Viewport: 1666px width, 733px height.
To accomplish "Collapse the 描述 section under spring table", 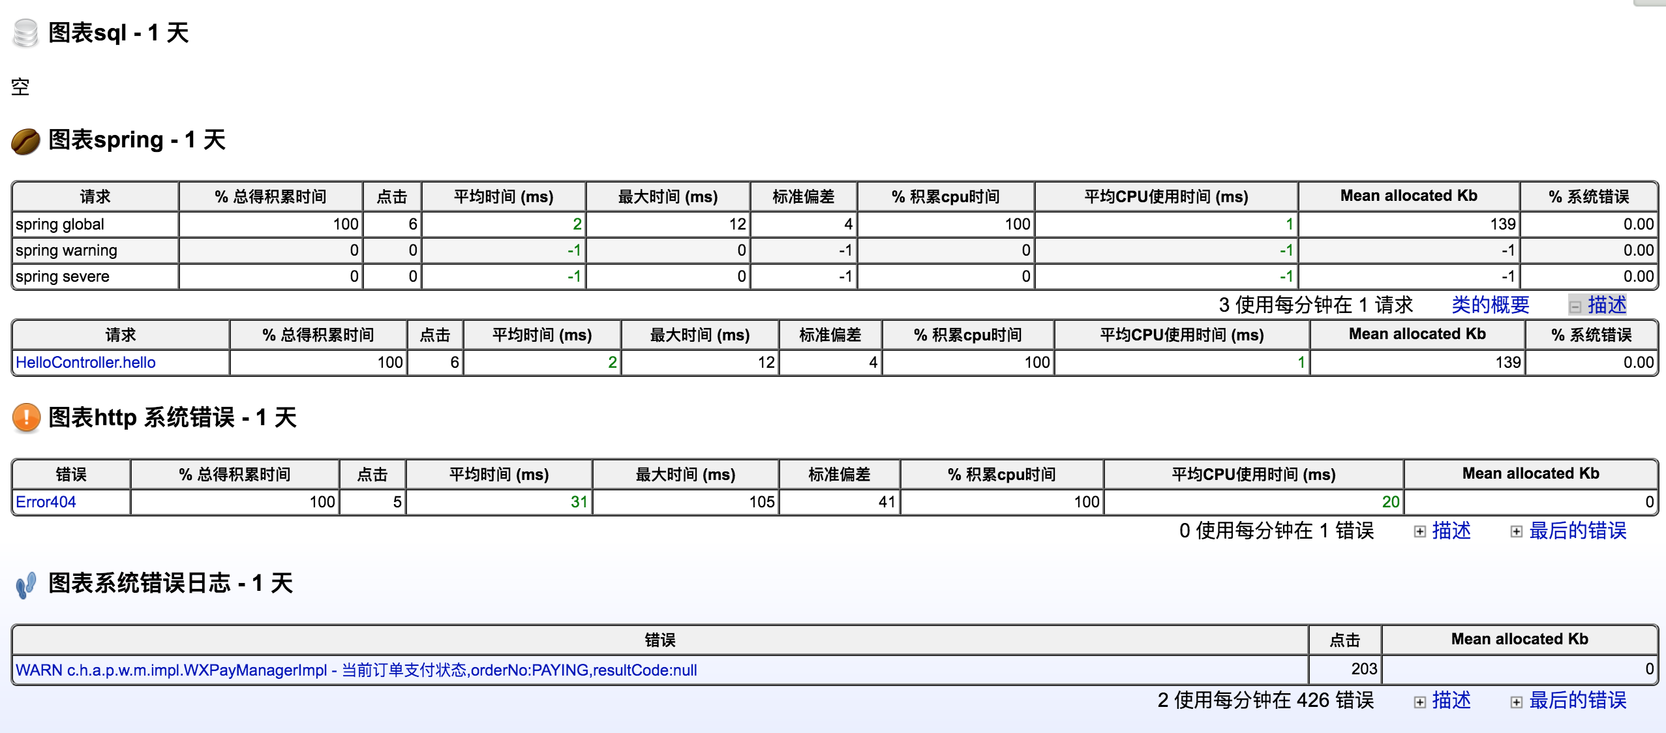I will [1575, 306].
